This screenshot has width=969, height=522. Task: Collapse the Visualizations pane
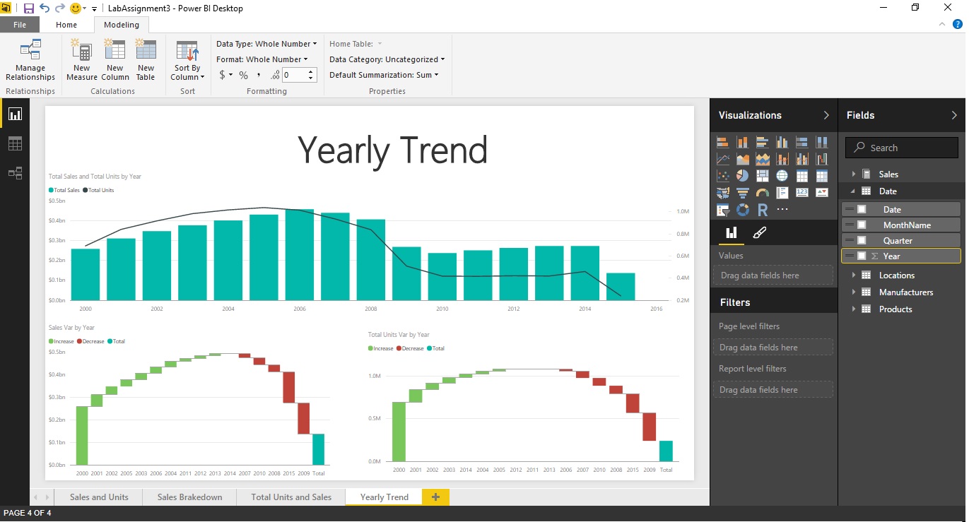(826, 115)
